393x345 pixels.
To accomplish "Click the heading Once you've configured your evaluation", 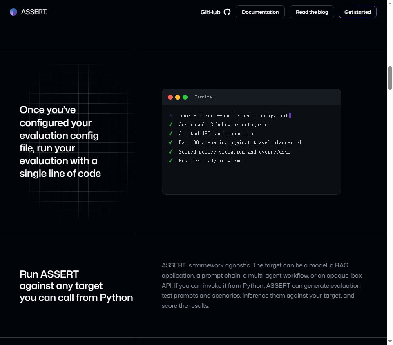I will 60,142.
